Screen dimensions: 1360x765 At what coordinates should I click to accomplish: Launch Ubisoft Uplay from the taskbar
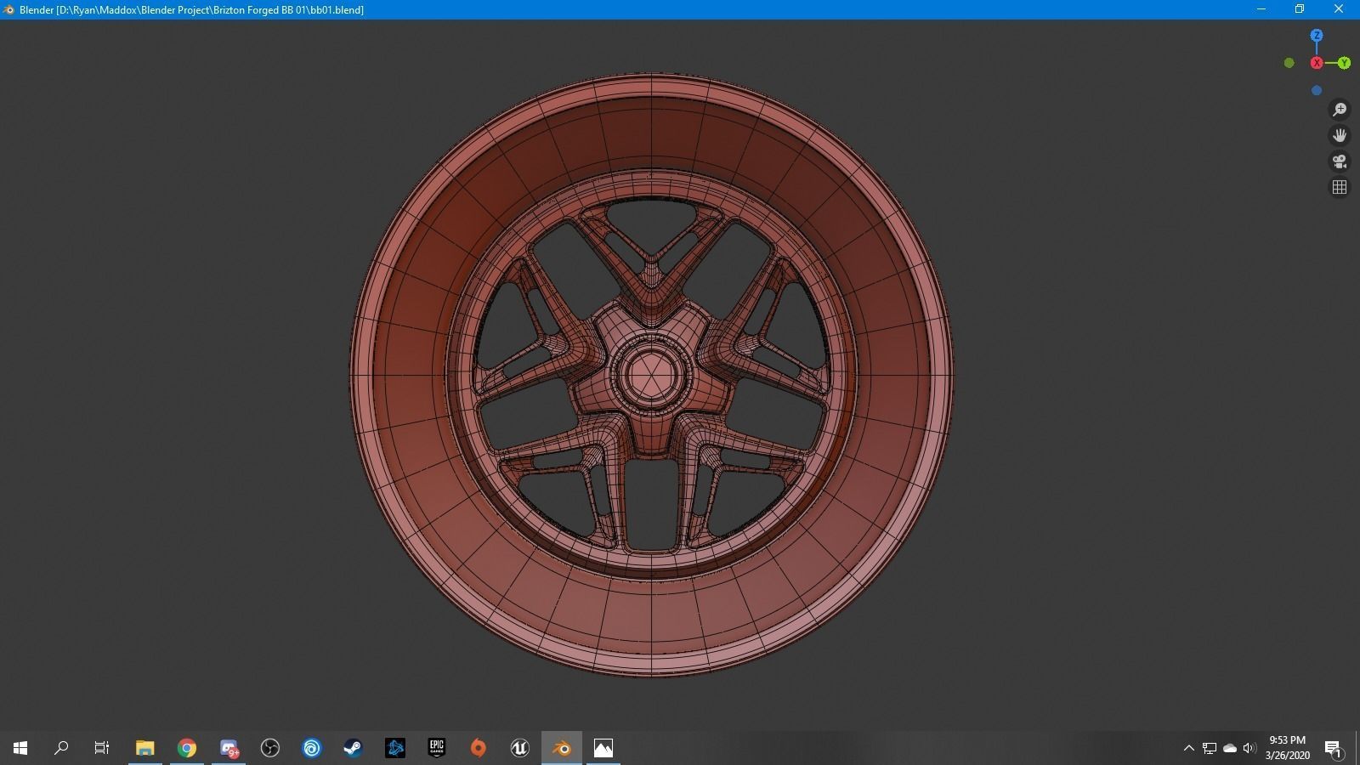pyautogui.click(x=312, y=748)
